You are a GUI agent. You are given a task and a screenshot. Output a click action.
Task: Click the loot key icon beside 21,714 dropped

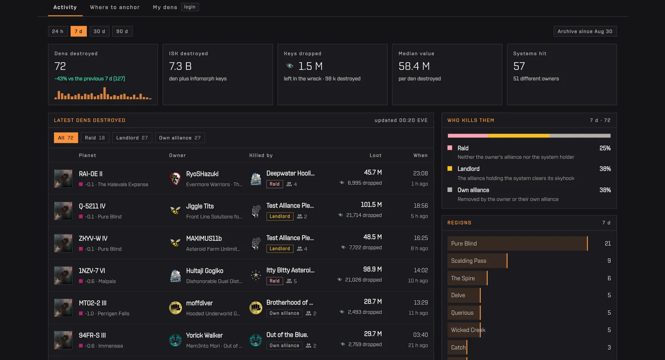tap(341, 215)
